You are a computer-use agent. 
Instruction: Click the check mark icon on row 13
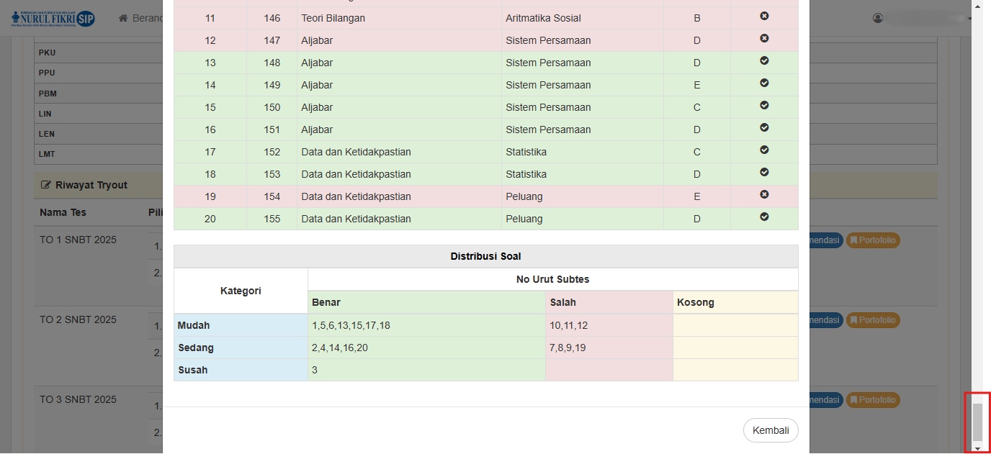point(764,60)
